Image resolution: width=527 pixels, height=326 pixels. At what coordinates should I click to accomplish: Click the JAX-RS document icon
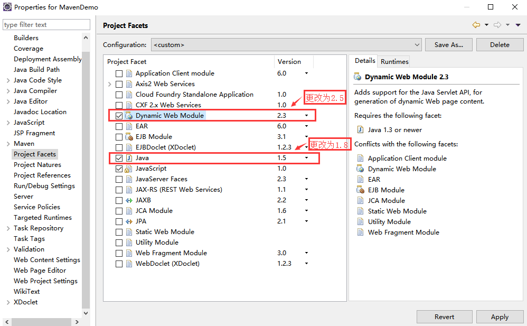[x=129, y=190]
